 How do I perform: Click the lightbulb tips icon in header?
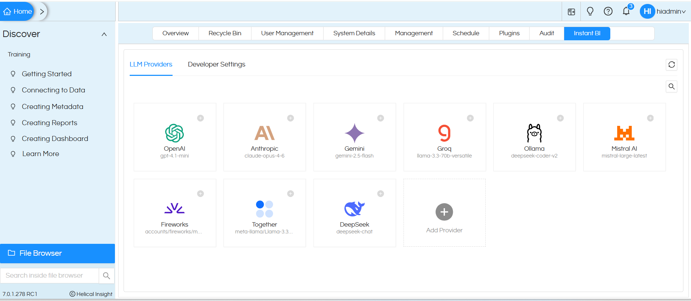(x=590, y=11)
